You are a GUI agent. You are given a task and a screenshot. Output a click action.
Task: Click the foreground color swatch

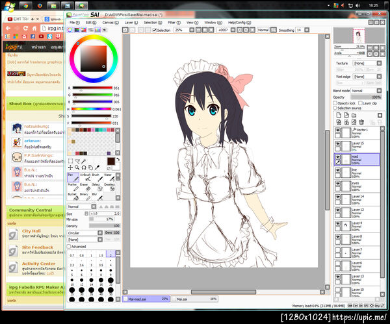click(110, 161)
